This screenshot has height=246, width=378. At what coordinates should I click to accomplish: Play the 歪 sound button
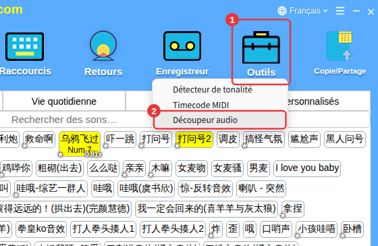click(x=233, y=229)
